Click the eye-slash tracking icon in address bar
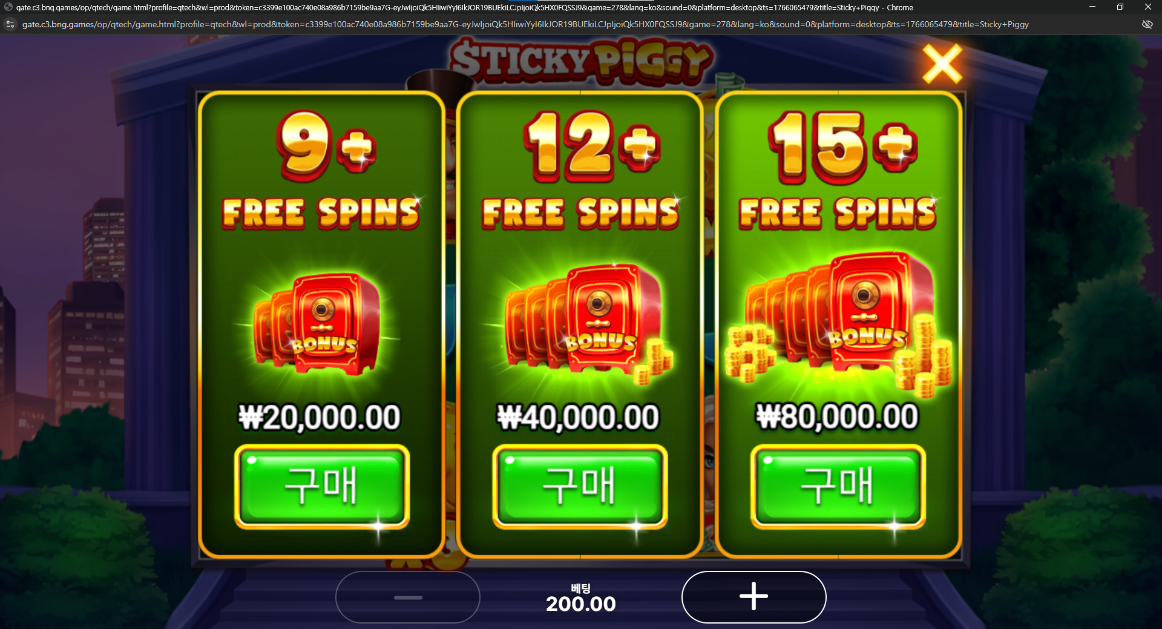 [1147, 24]
